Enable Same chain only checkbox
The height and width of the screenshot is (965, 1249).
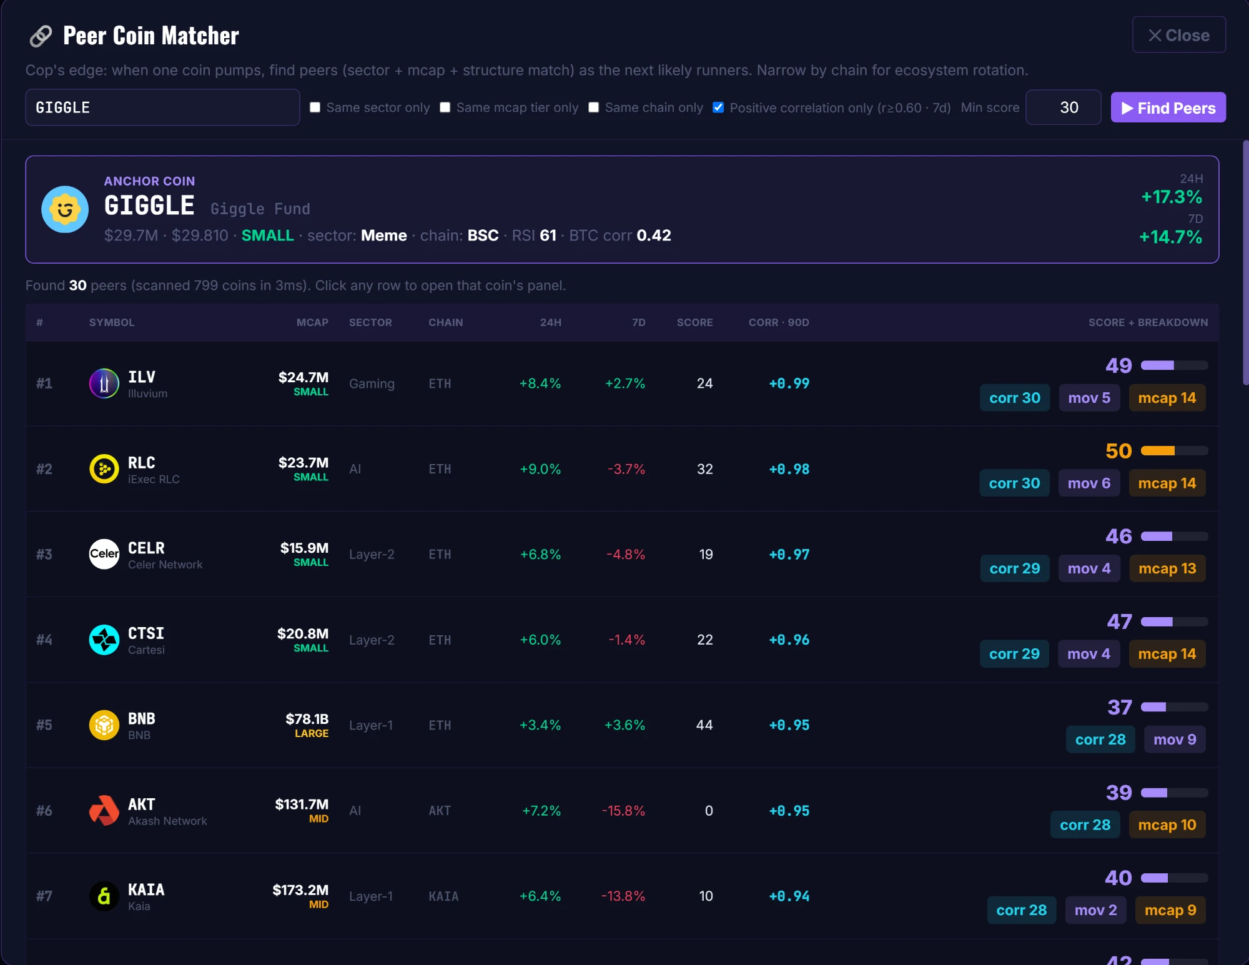tap(594, 107)
